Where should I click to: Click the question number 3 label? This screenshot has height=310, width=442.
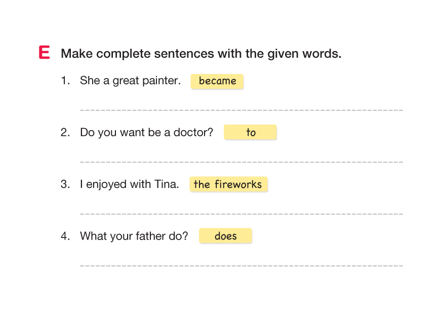tap(65, 184)
